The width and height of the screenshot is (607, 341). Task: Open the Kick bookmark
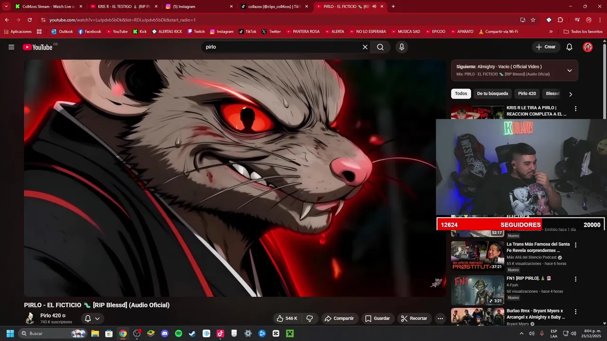[140, 32]
